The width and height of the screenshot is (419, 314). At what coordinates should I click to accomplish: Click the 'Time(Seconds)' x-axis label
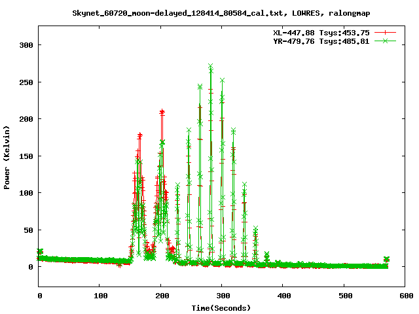pos(221,308)
